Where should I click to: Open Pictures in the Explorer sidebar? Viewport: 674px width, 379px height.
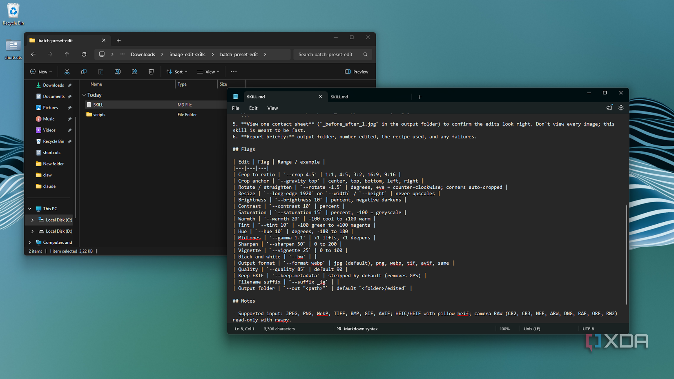pos(50,108)
